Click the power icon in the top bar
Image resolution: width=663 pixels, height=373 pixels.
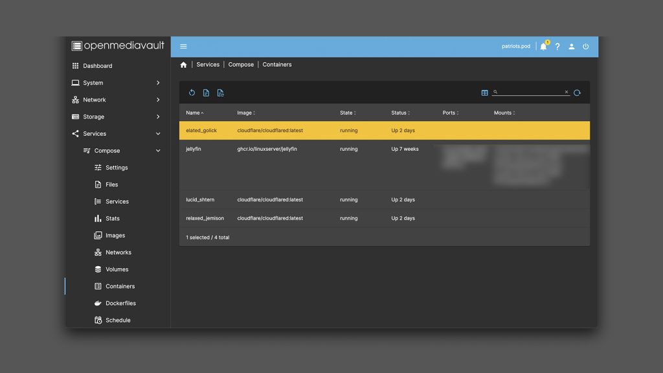585,47
